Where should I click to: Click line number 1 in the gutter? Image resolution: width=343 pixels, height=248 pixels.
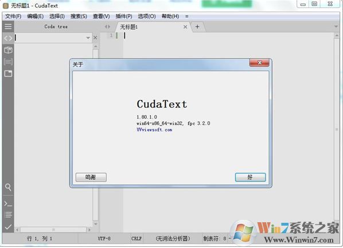pyautogui.click(x=111, y=36)
